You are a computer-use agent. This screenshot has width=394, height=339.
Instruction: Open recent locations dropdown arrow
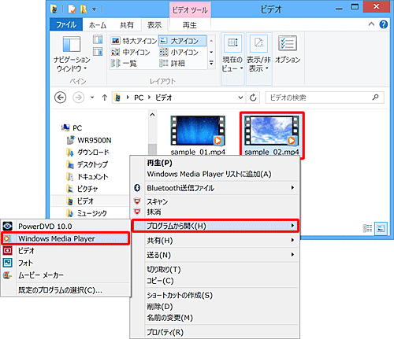[x=92, y=98]
